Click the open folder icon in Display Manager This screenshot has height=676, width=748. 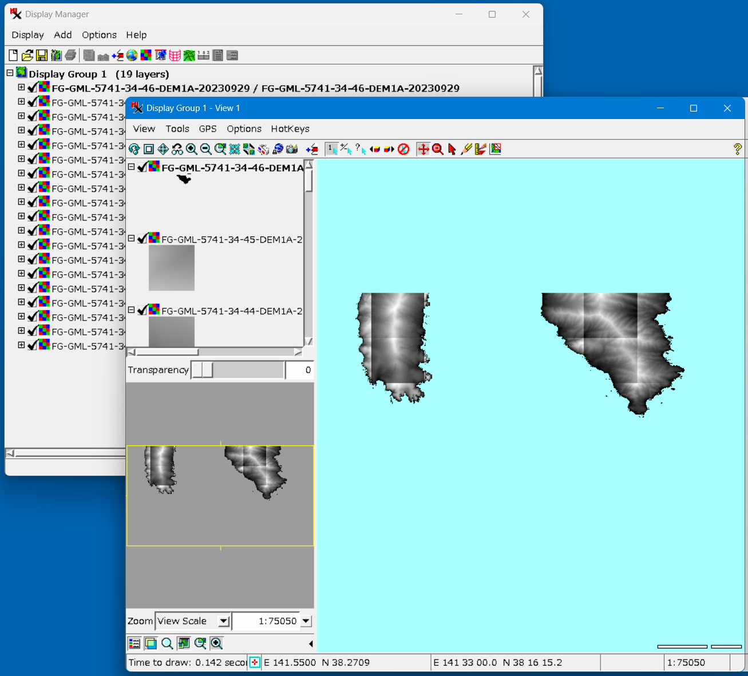click(27, 56)
